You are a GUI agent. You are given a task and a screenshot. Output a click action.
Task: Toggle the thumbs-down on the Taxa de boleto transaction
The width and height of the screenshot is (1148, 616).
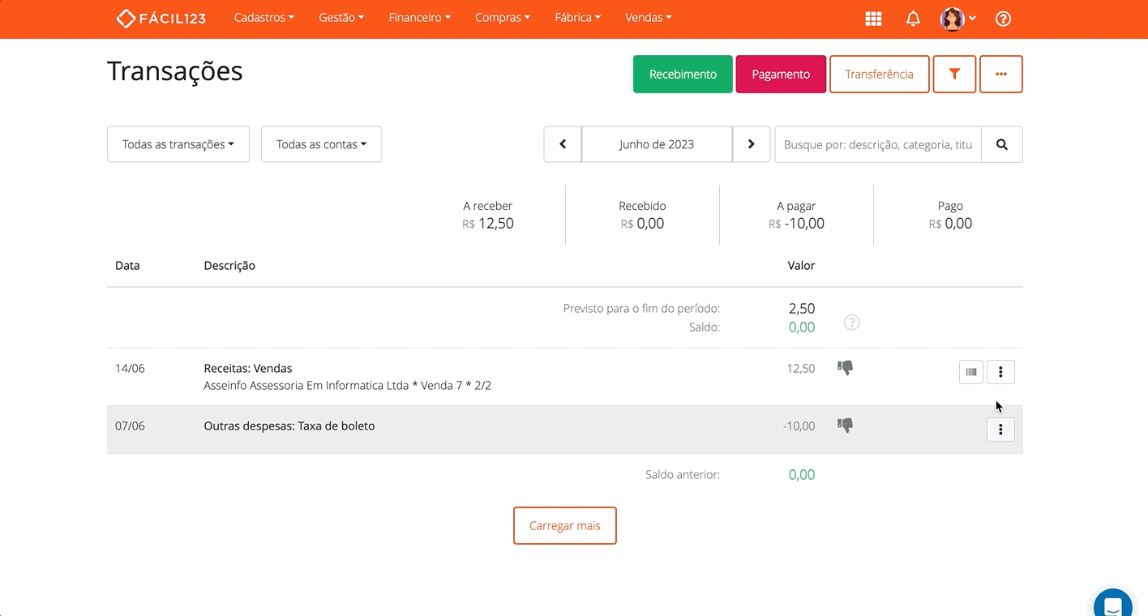(845, 425)
